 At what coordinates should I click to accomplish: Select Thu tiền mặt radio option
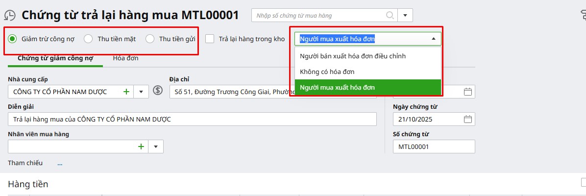[x=88, y=39]
